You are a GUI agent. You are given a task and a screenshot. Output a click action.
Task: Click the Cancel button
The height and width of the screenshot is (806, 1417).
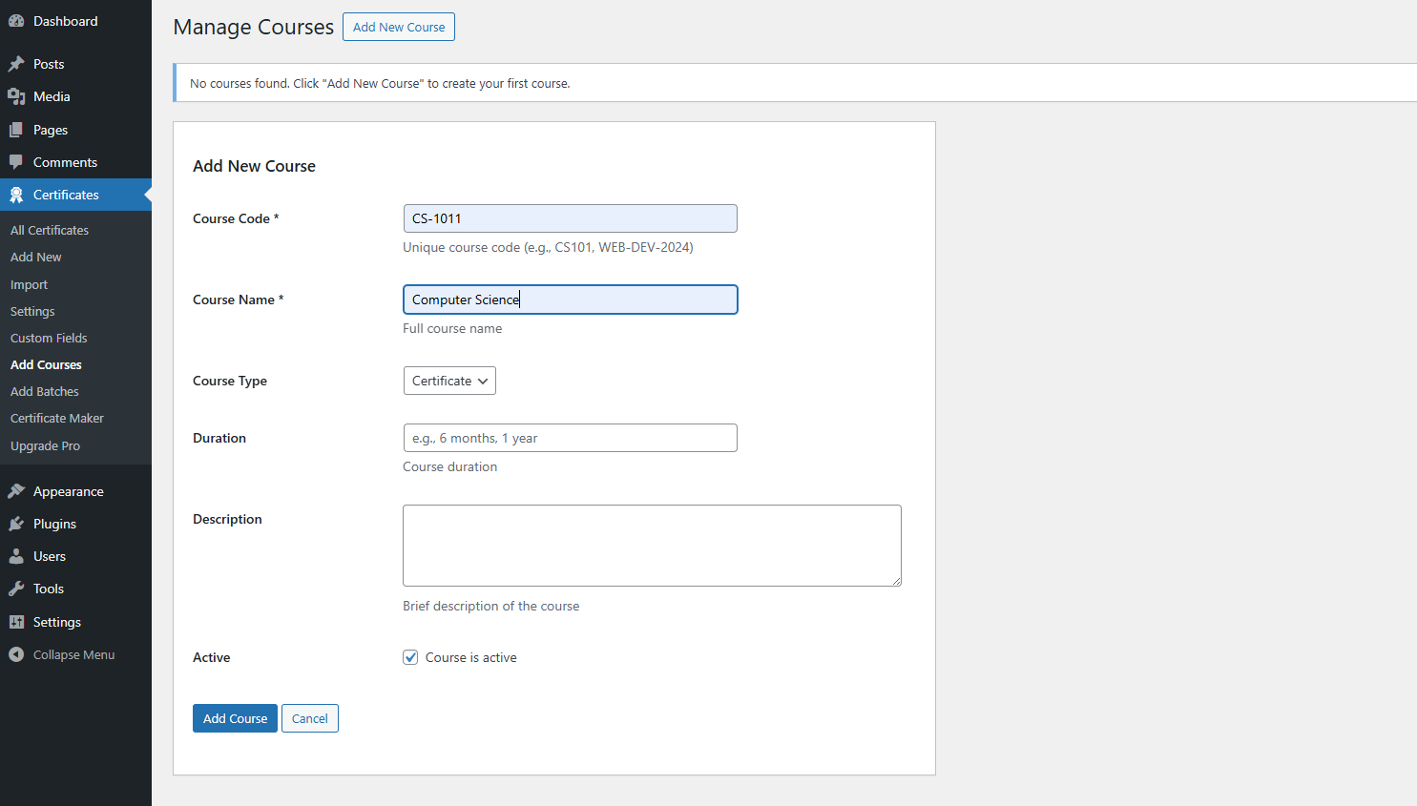310,718
